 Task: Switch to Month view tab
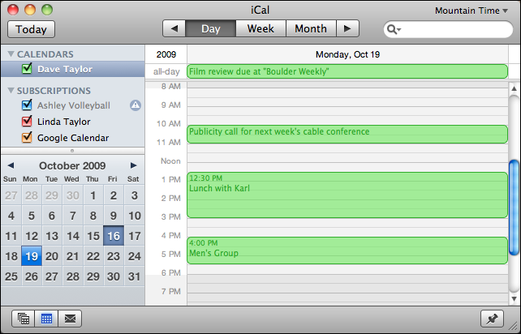pos(310,29)
